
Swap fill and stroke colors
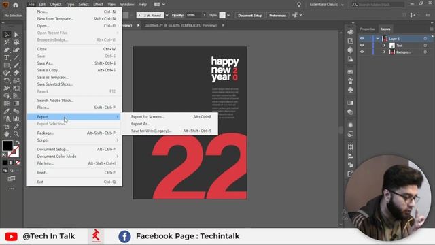point(18,142)
